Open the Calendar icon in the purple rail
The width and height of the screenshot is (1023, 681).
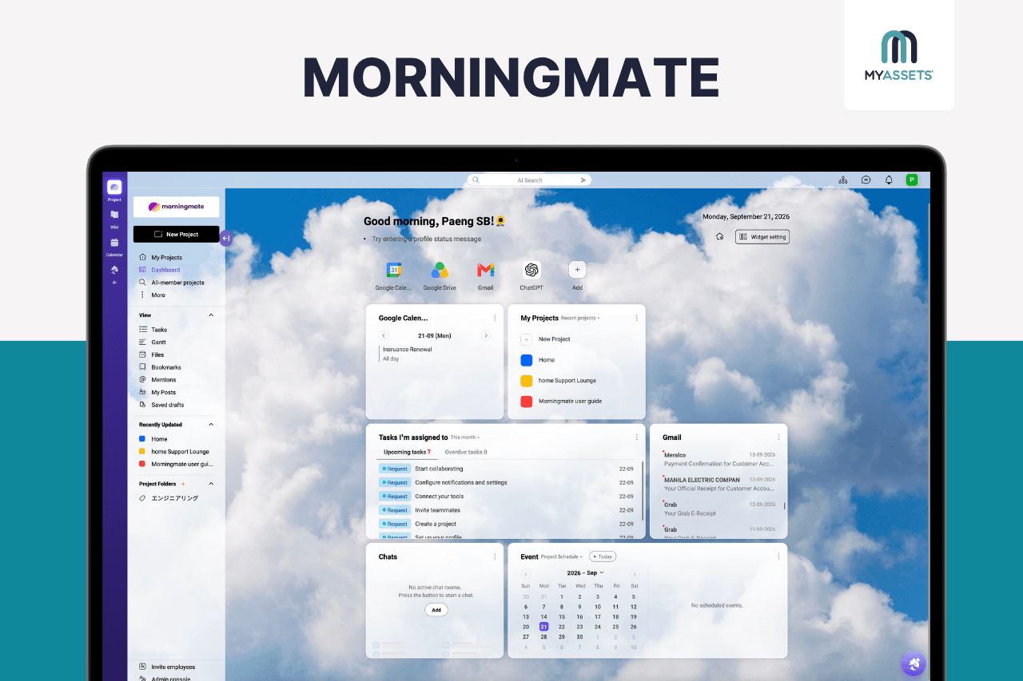pyautogui.click(x=114, y=243)
